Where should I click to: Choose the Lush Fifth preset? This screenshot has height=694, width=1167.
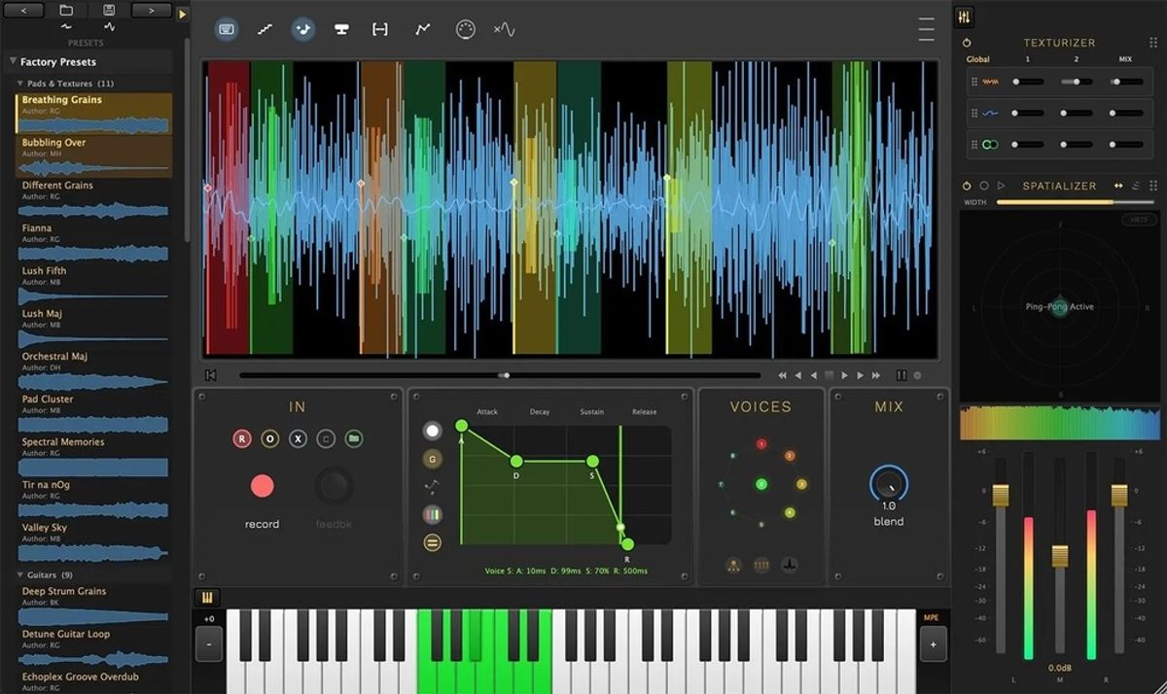tap(93, 284)
